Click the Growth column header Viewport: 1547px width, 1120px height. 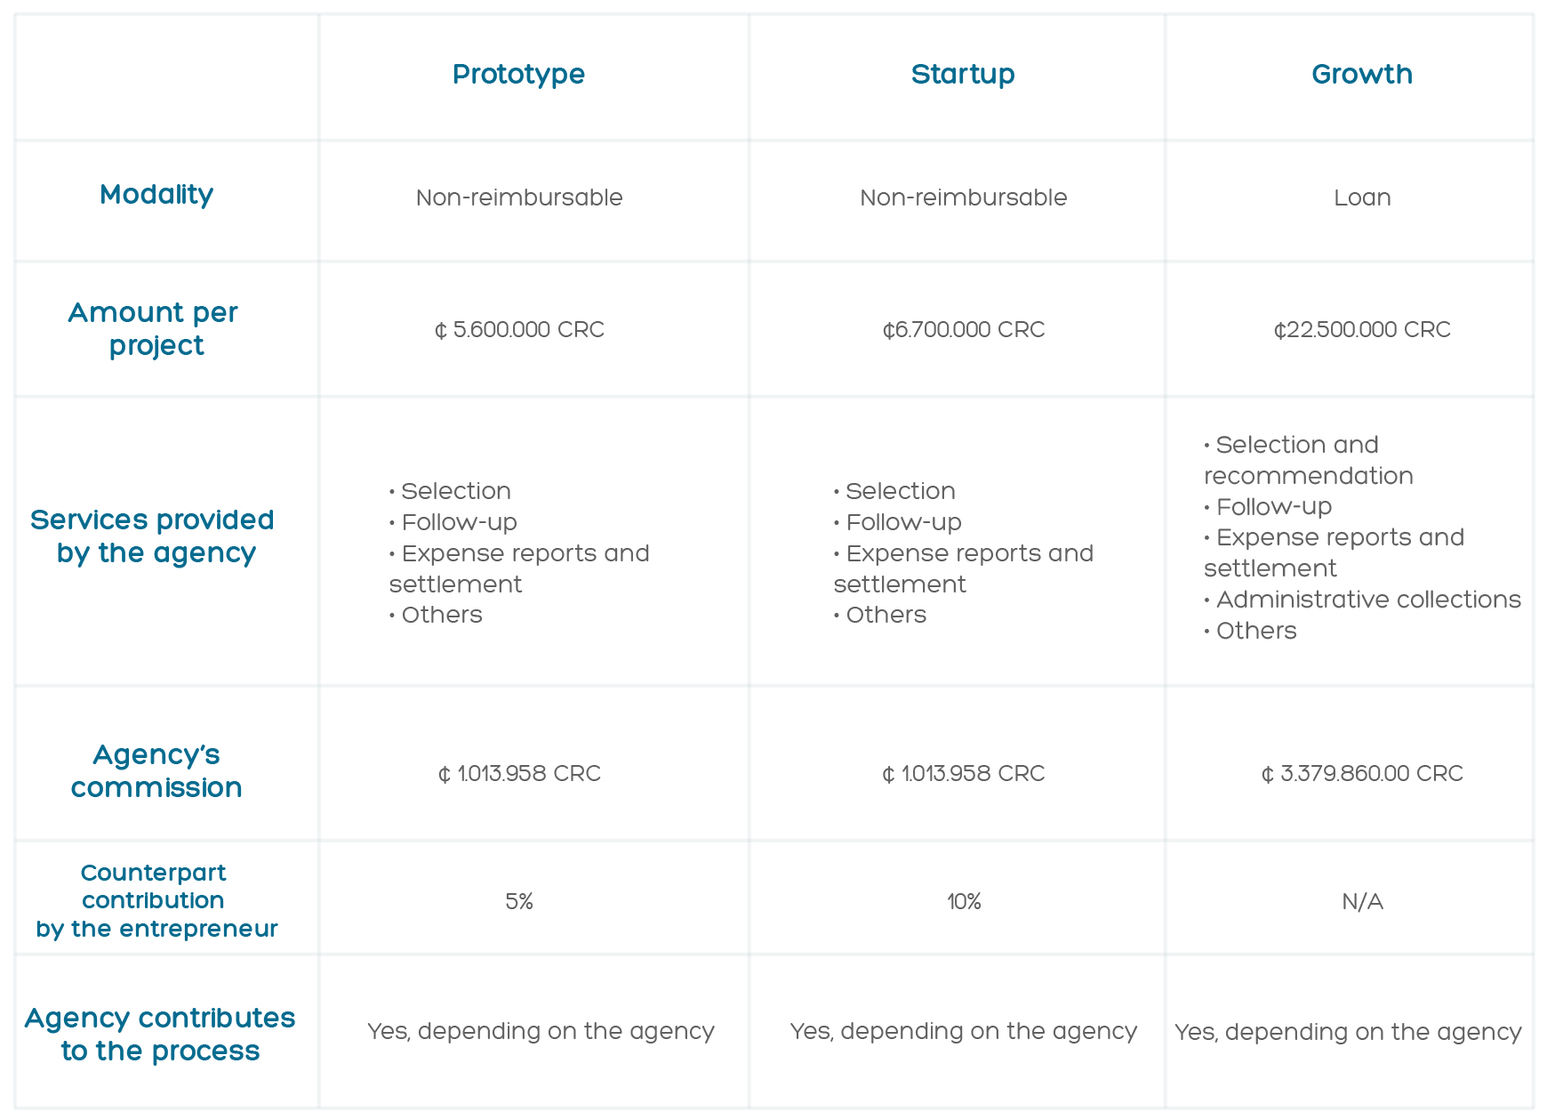tap(1362, 74)
